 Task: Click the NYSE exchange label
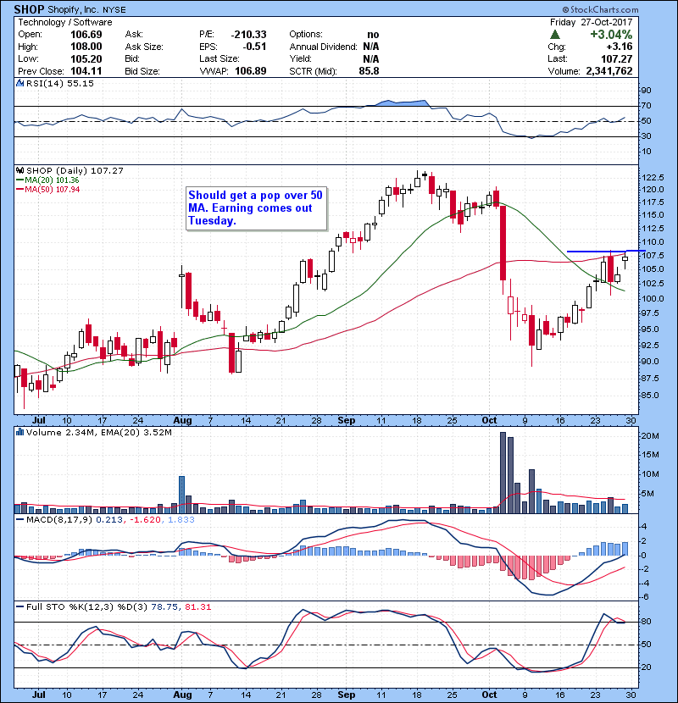[x=114, y=10]
